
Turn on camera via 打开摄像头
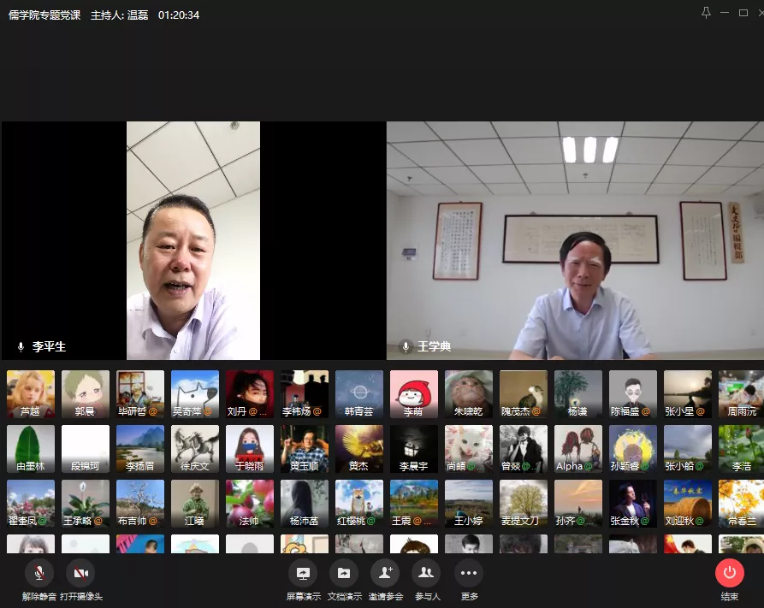pyautogui.click(x=80, y=573)
